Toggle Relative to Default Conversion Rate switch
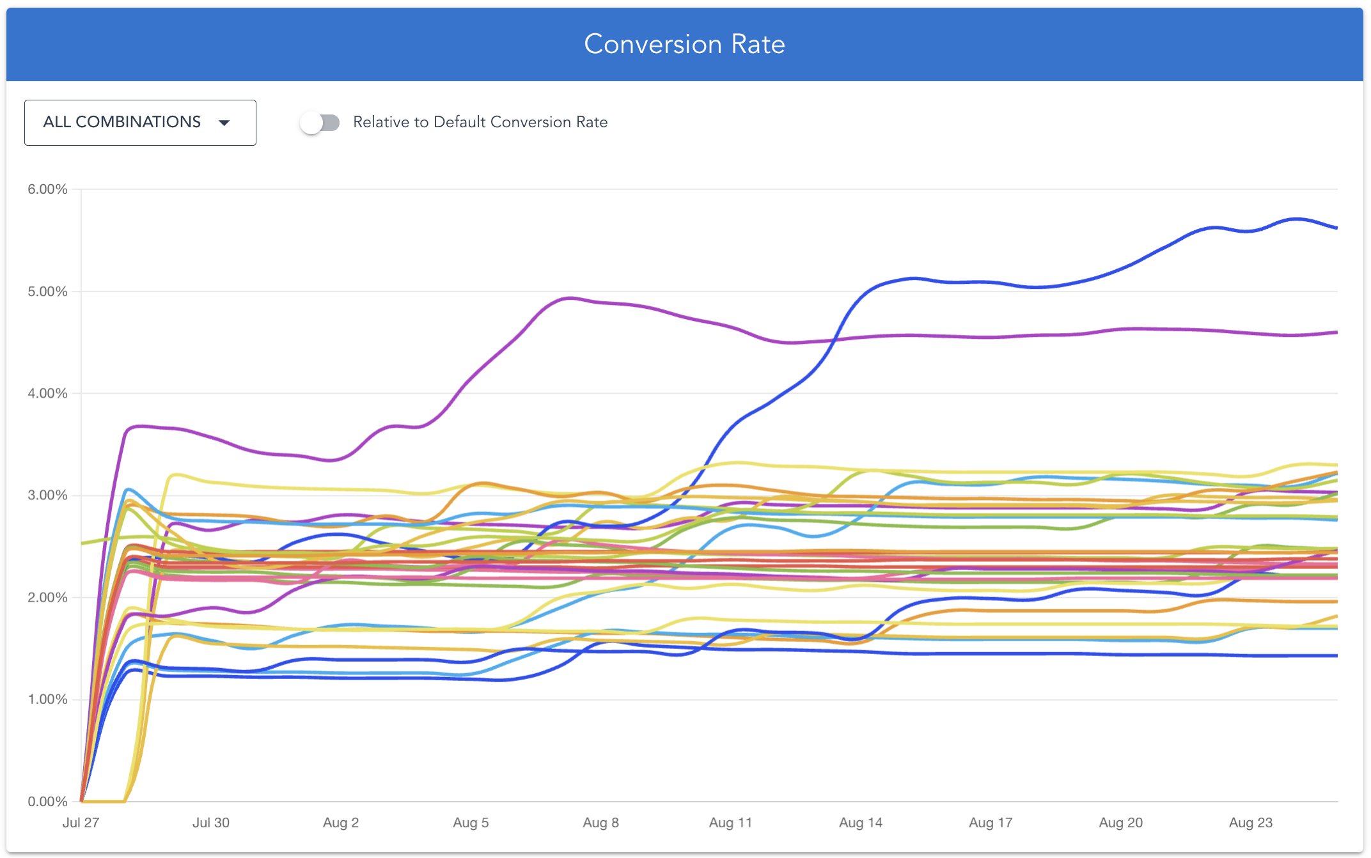Viewport: 1371px width, 858px height. (x=320, y=122)
